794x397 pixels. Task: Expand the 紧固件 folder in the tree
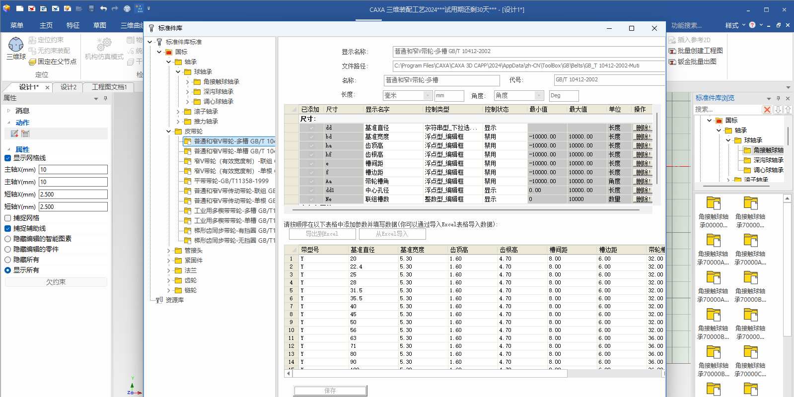click(169, 261)
